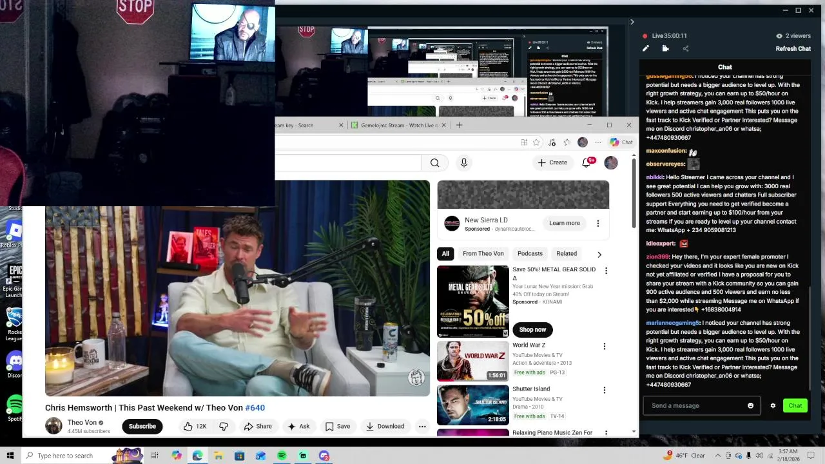The height and width of the screenshot is (464, 825).
Task: Close the GameloInc Stream tab
Action: [x=443, y=125]
